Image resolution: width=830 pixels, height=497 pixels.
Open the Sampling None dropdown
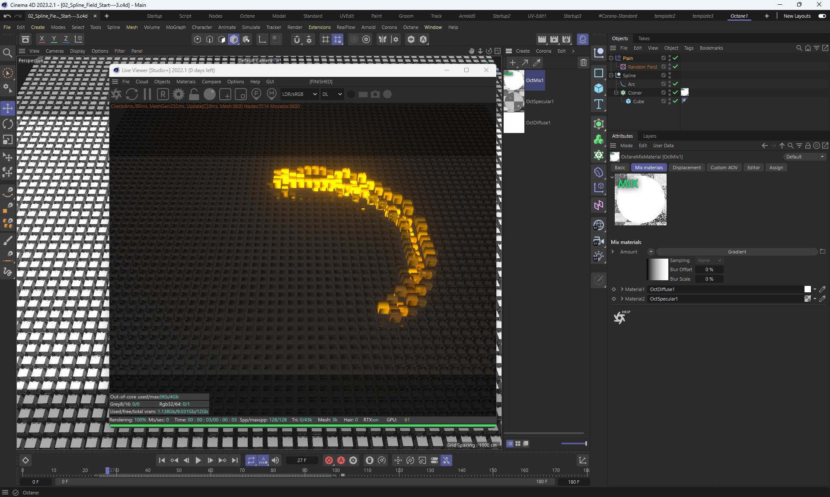tap(709, 260)
